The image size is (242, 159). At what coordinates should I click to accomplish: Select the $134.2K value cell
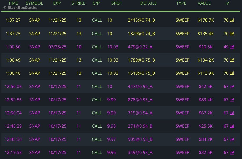(x=206, y=60)
